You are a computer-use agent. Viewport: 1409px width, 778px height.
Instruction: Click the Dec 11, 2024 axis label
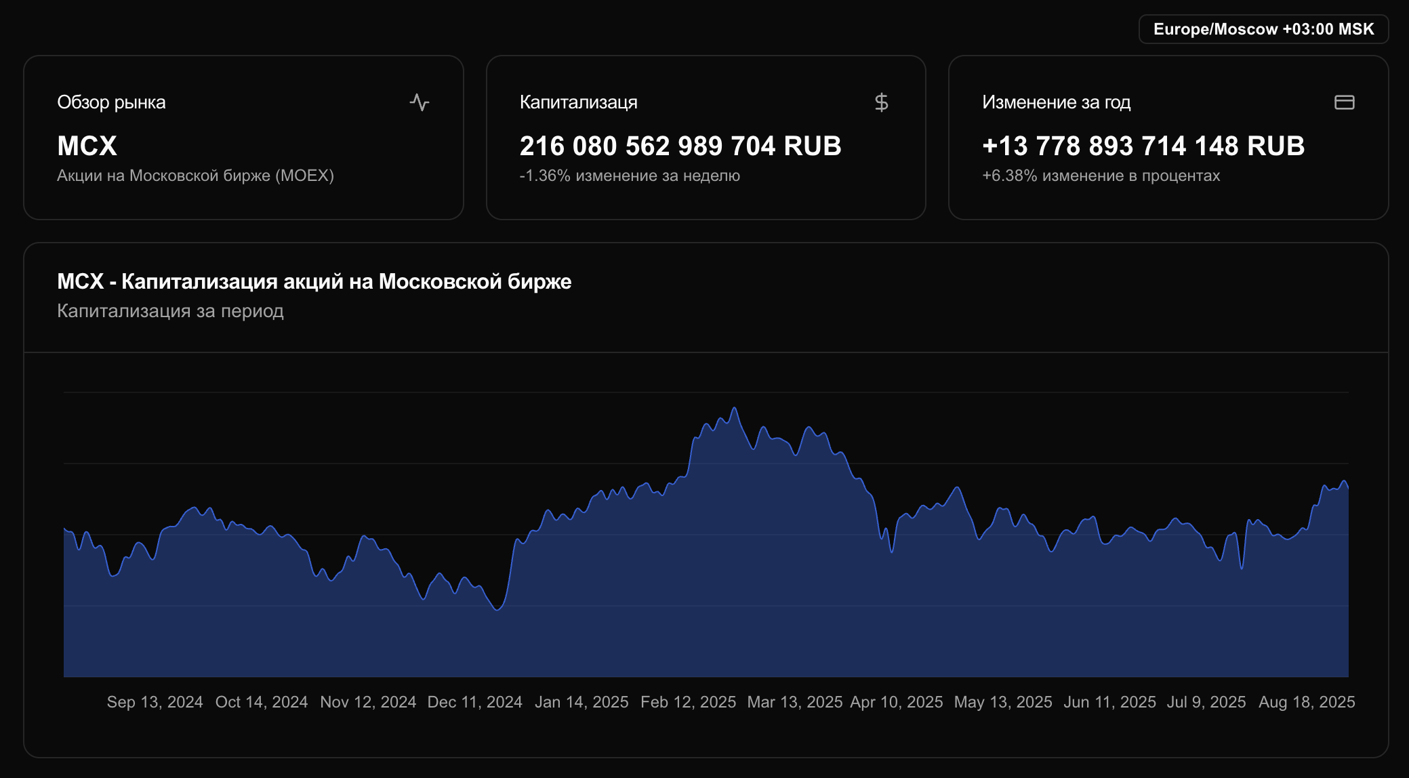pos(474,702)
